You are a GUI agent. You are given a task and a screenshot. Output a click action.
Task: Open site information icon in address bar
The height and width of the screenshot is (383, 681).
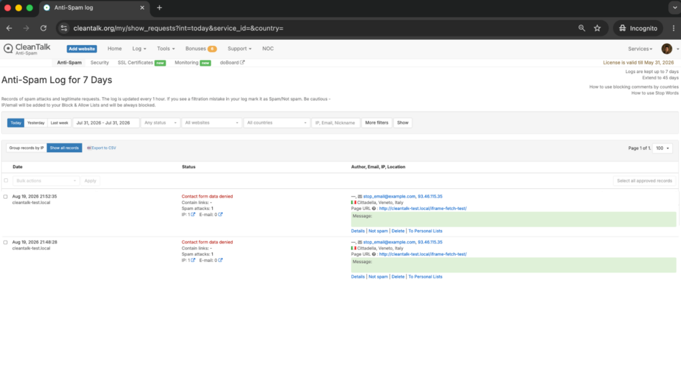64,28
